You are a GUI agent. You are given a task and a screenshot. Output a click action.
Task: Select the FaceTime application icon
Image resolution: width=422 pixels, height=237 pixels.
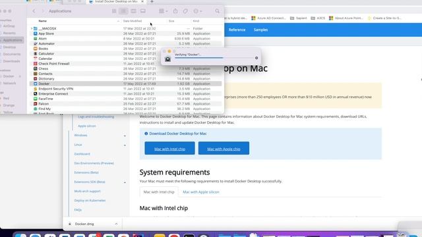pyautogui.click(x=35, y=99)
